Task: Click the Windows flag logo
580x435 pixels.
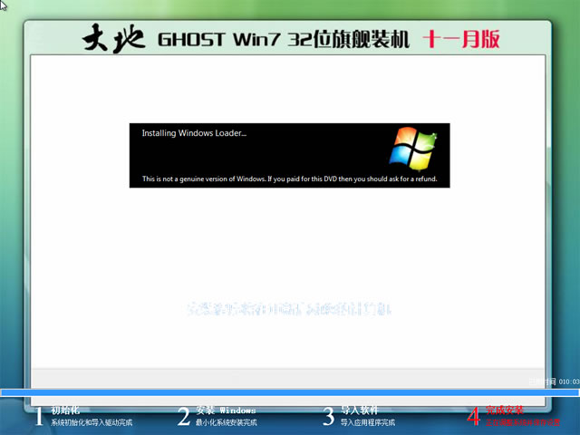Action: click(413, 149)
